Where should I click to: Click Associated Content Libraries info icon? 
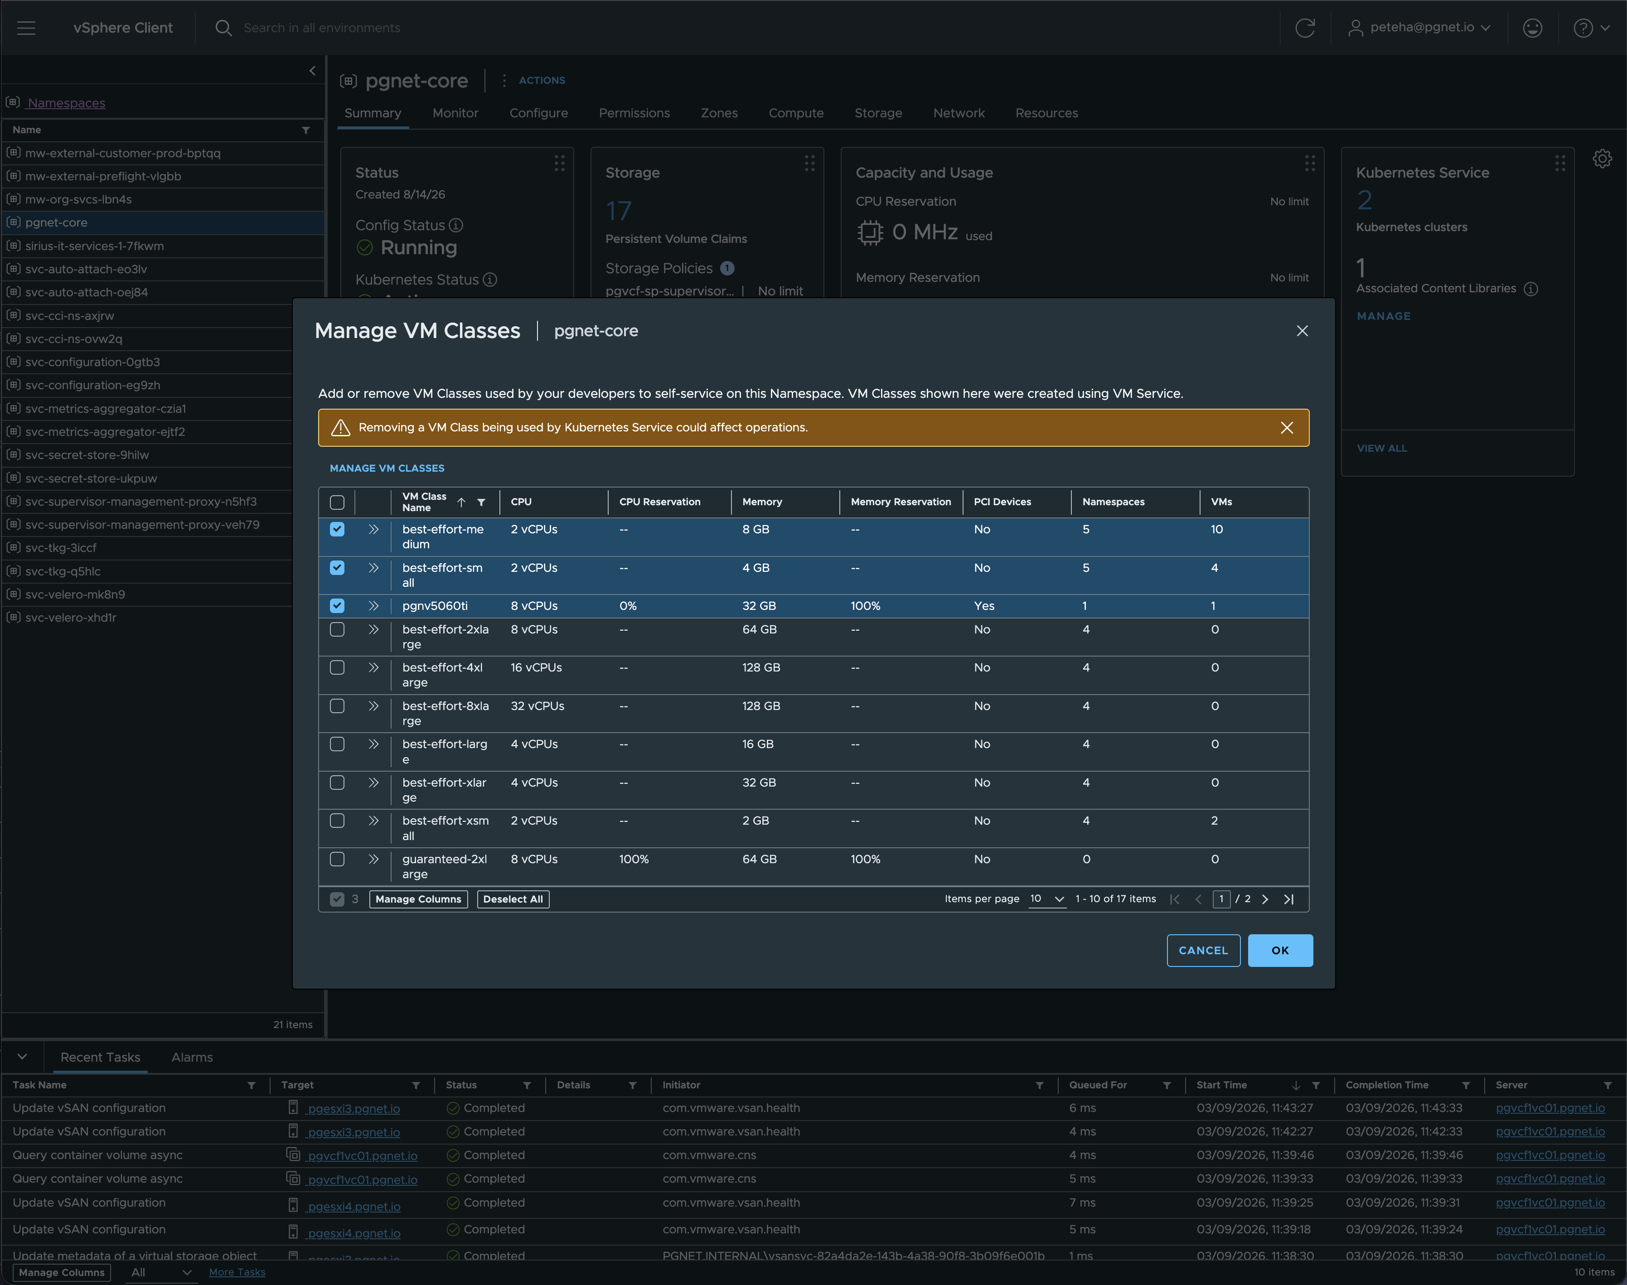point(1530,289)
